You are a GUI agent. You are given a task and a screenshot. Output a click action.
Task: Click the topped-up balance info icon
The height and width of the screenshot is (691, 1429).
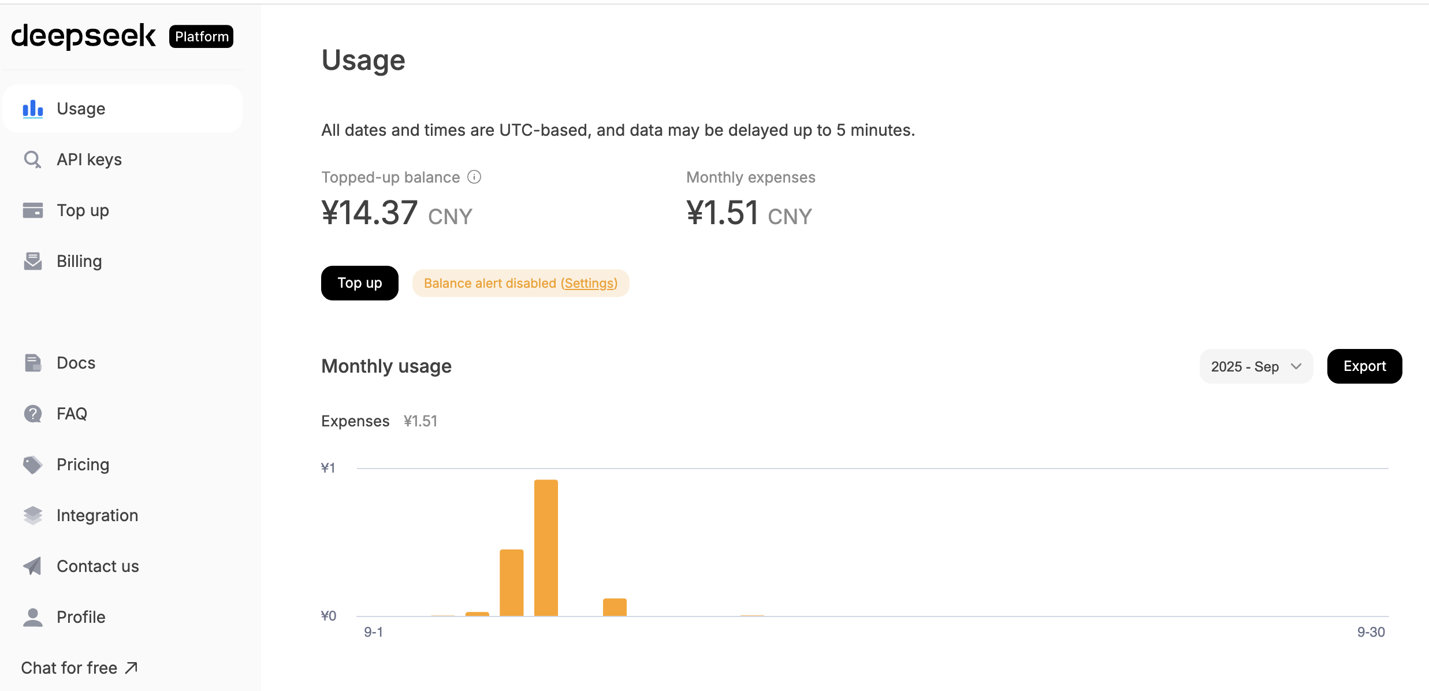tap(474, 177)
